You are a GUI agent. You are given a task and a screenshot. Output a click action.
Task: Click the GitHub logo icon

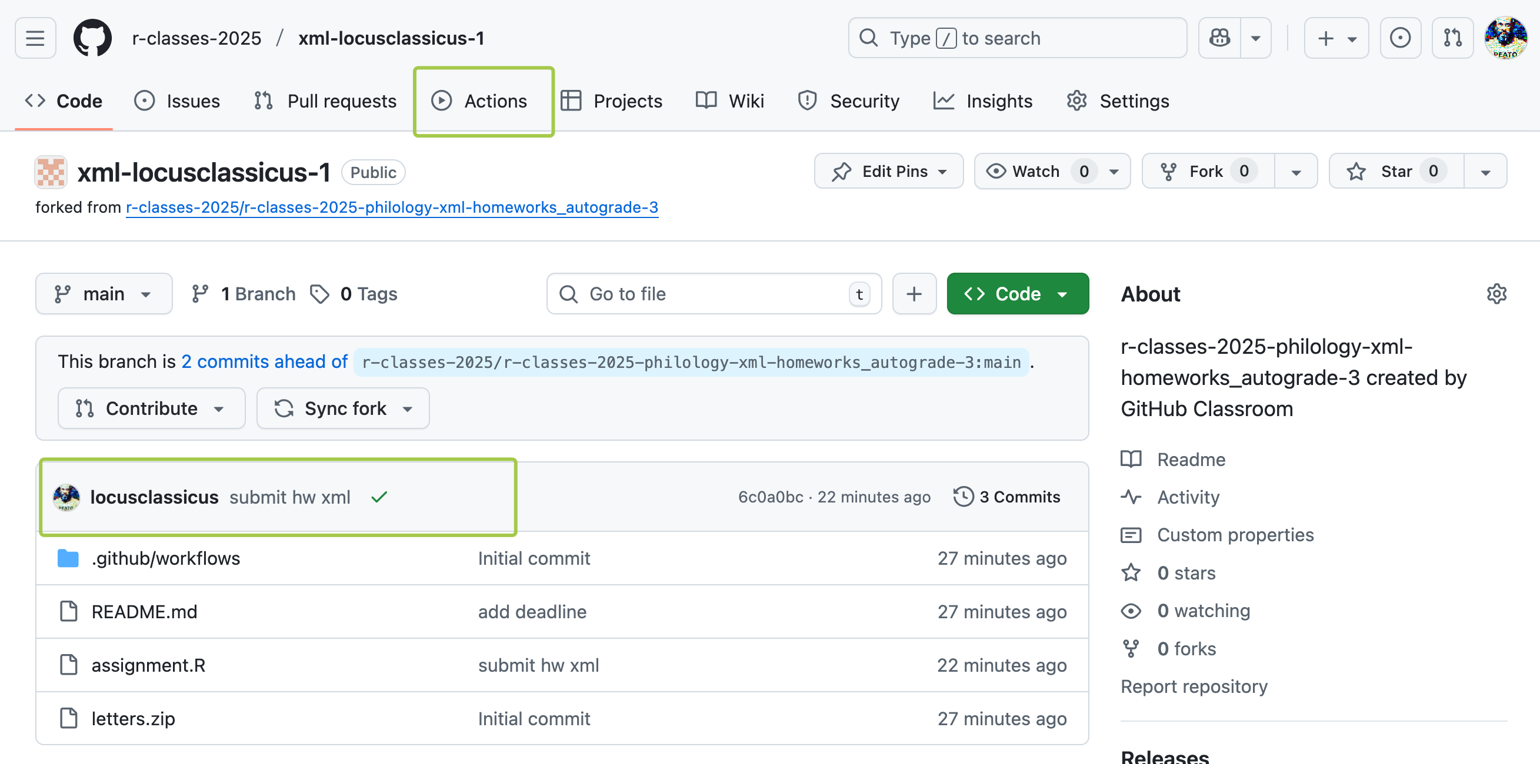click(92, 38)
